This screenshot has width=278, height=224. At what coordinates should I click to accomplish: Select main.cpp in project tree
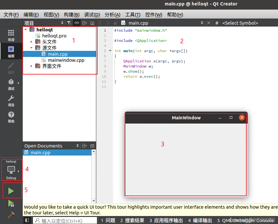tap(60, 54)
